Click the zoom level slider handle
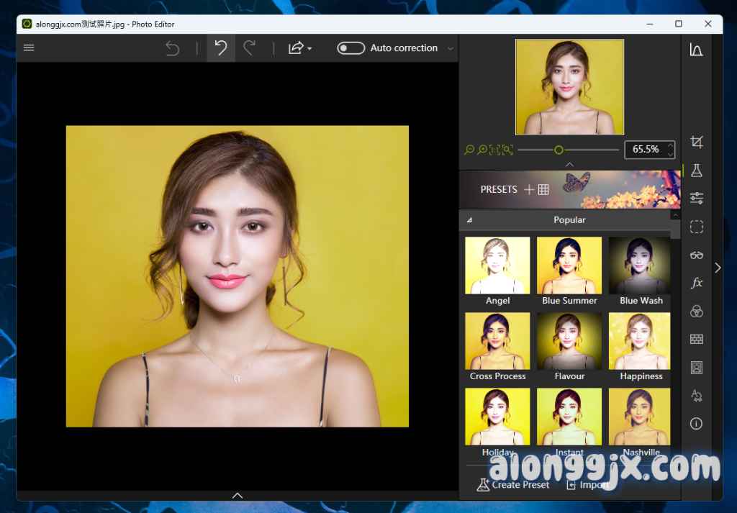The width and height of the screenshot is (737, 513). (x=559, y=150)
